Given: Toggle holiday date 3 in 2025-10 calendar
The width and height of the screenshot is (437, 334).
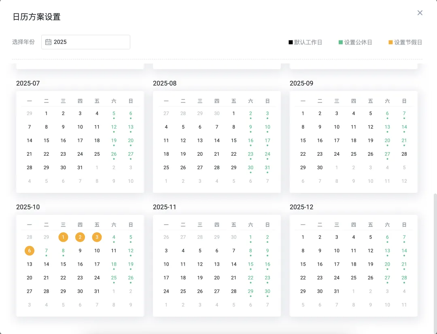Looking at the screenshot, I should (97, 237).
